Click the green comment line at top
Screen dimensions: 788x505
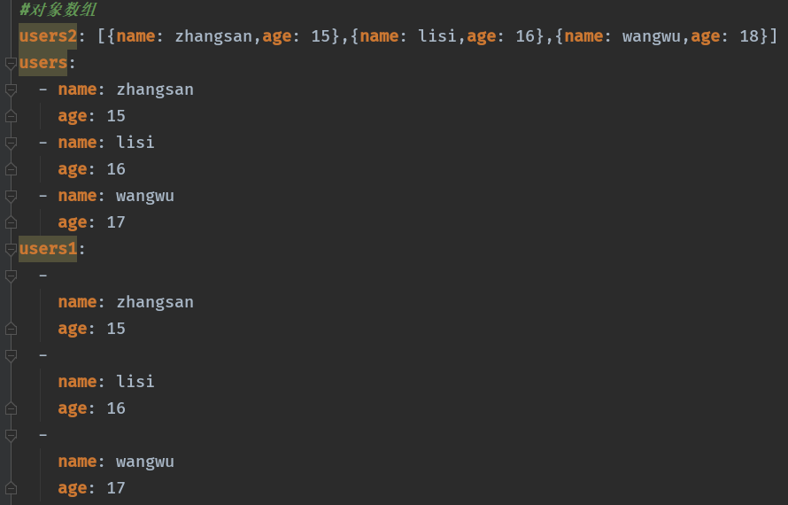coord(58,11)
